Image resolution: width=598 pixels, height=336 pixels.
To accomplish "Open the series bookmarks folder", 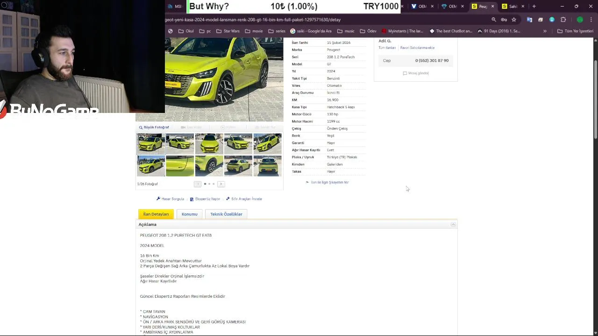I will pos(277,31).
